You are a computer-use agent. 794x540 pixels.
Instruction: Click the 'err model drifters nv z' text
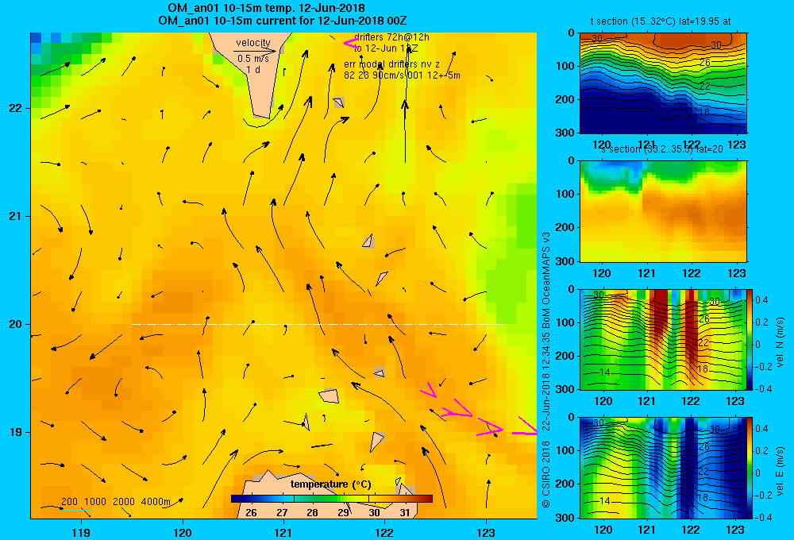pyautogui.click(x=392, y=64)
